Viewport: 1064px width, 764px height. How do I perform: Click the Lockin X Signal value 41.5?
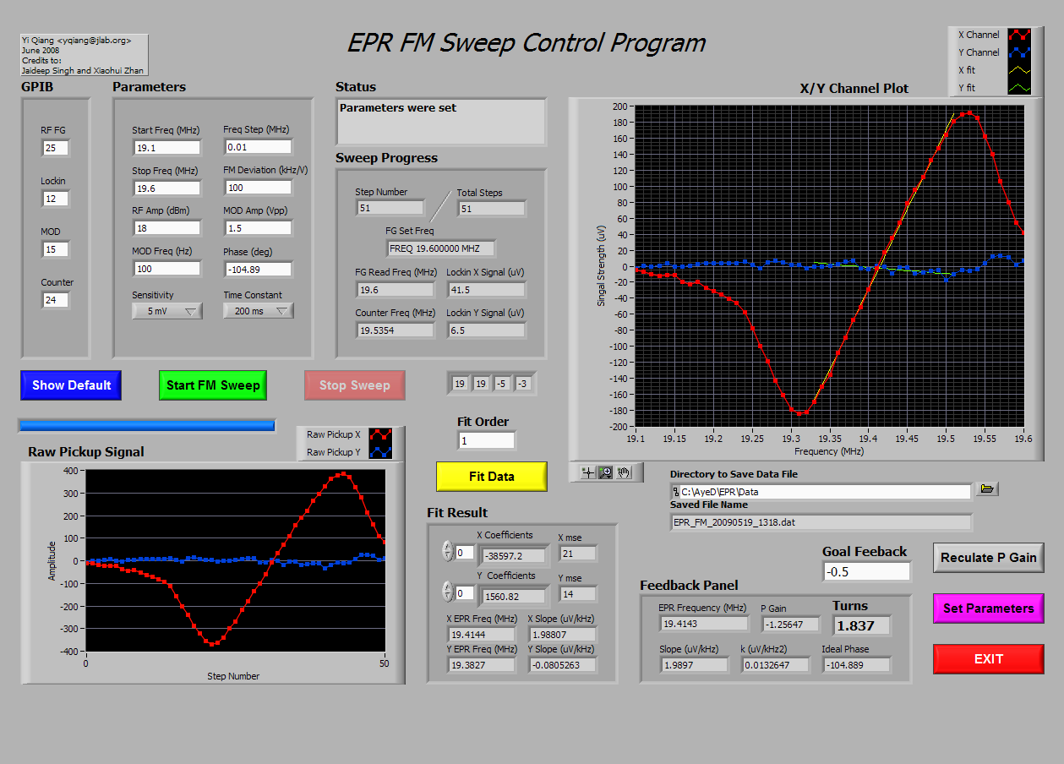pyautogui.click(x=487, y=290)
